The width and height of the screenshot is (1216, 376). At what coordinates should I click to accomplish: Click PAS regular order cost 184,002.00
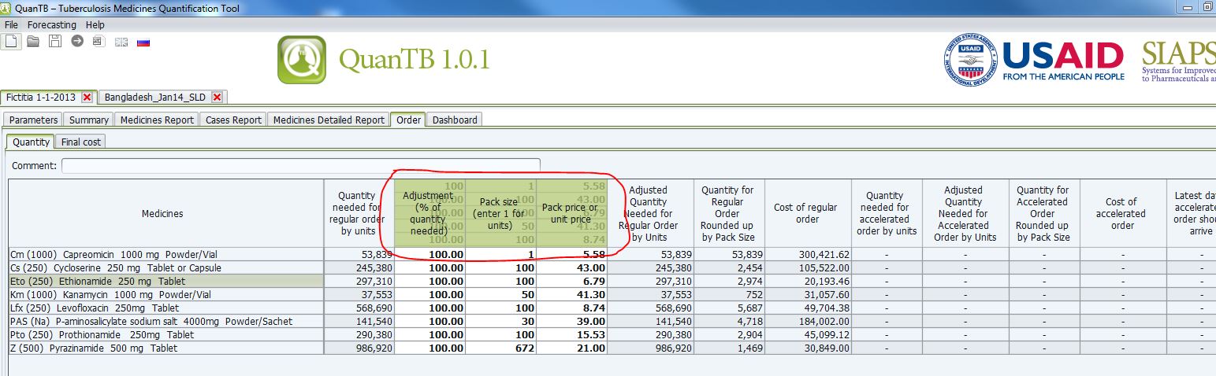tap(808, 321)
